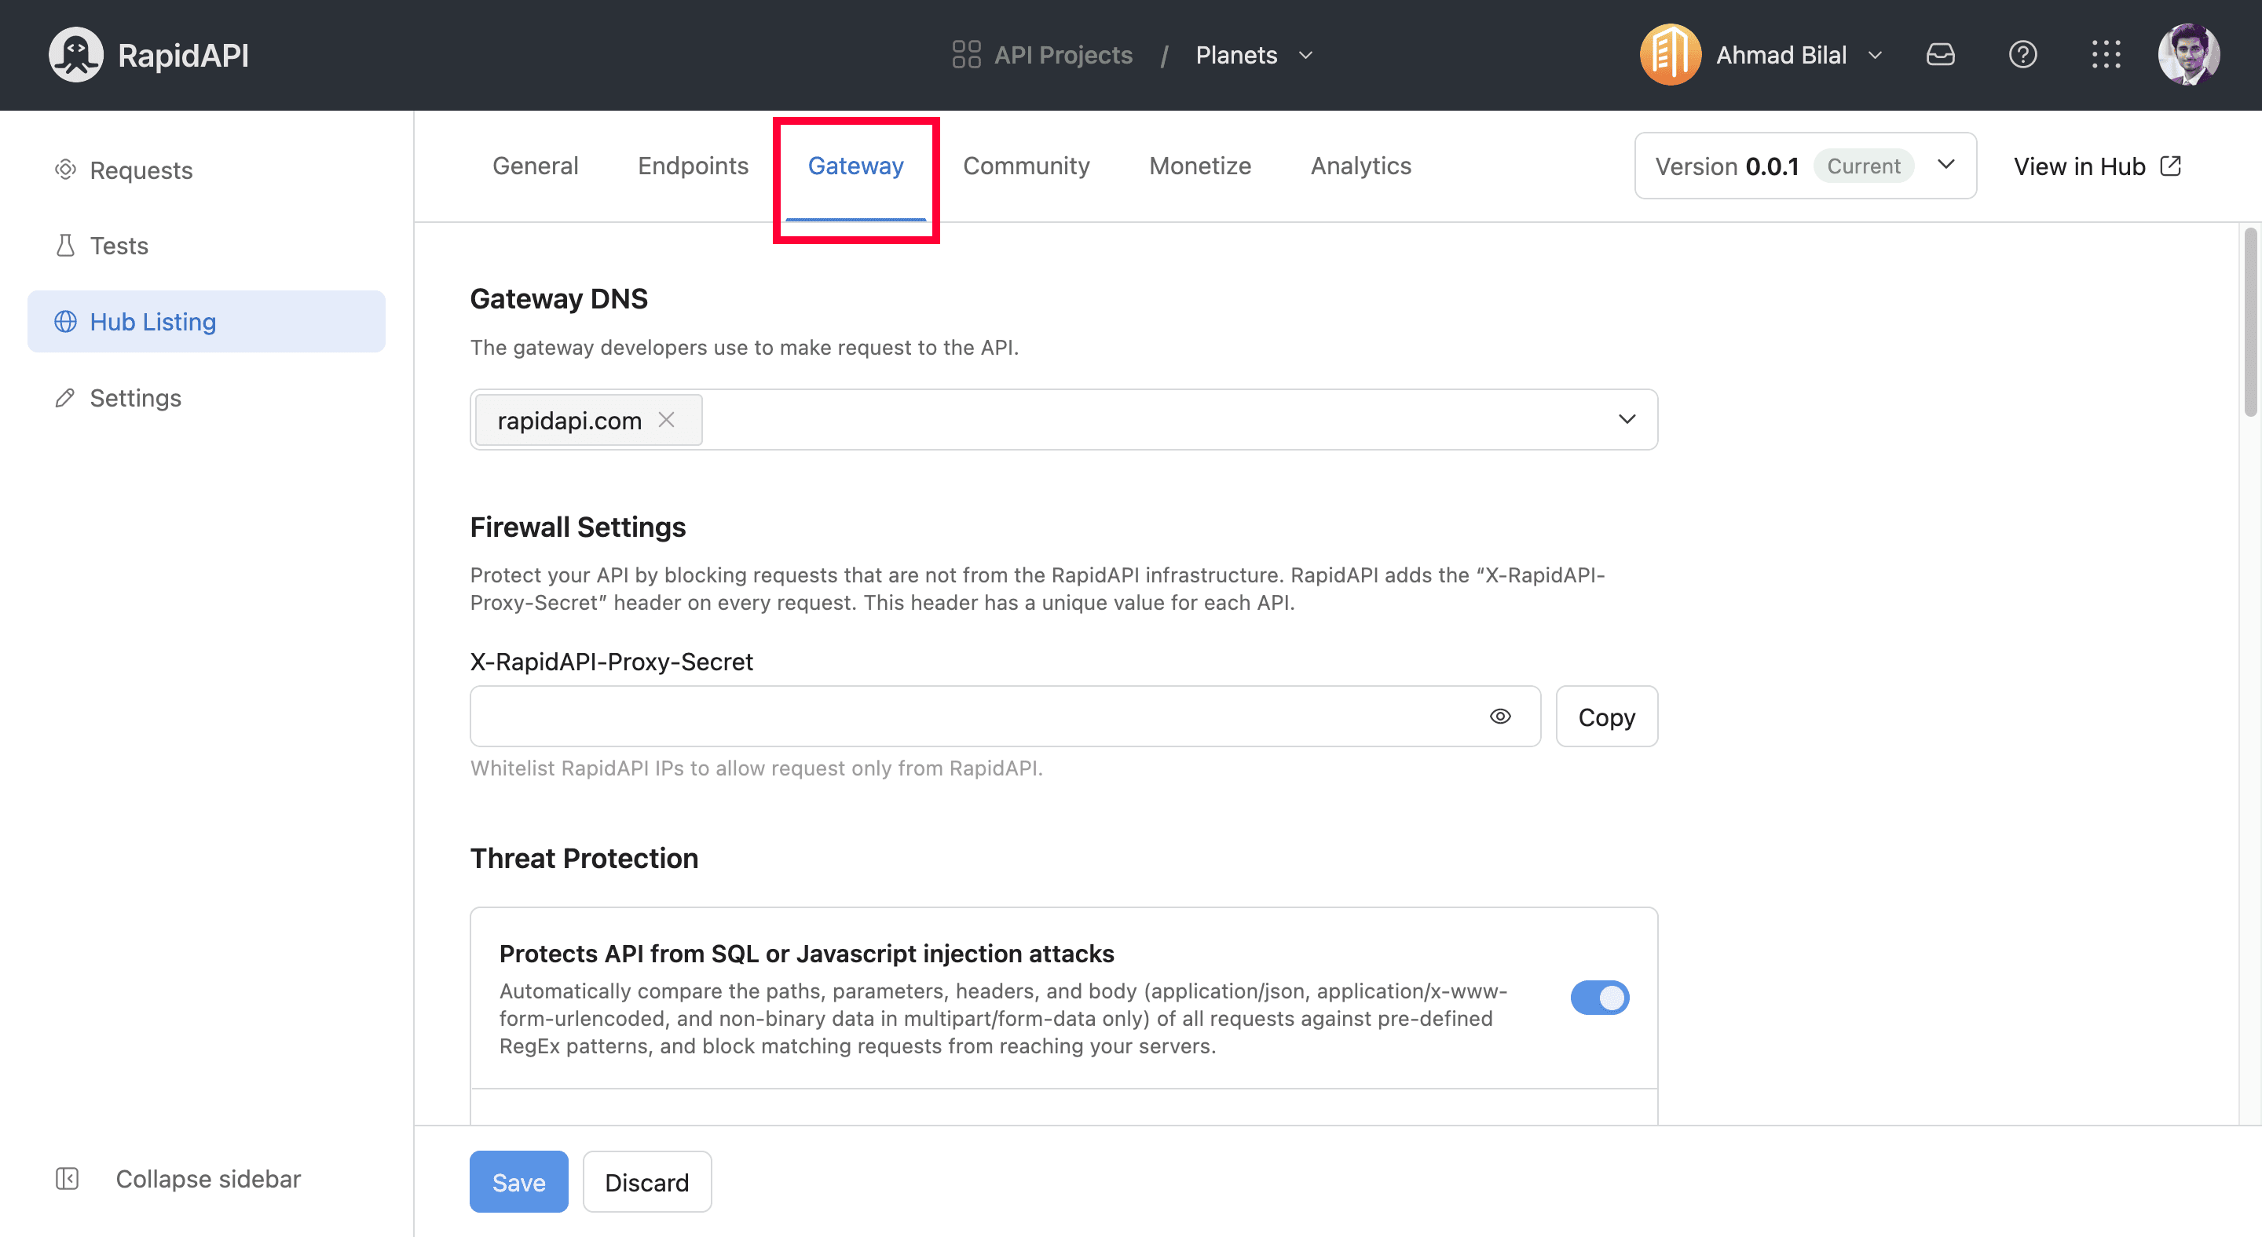The image size is (2262, 1237).
Task: Click the collapse sidebar icon
Action: click(67, 1178)
